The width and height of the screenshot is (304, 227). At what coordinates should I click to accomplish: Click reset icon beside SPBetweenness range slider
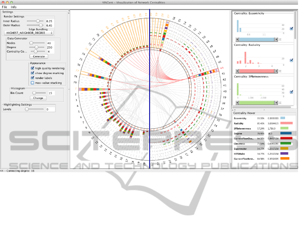pyautogui.click(x=280, y=103)
